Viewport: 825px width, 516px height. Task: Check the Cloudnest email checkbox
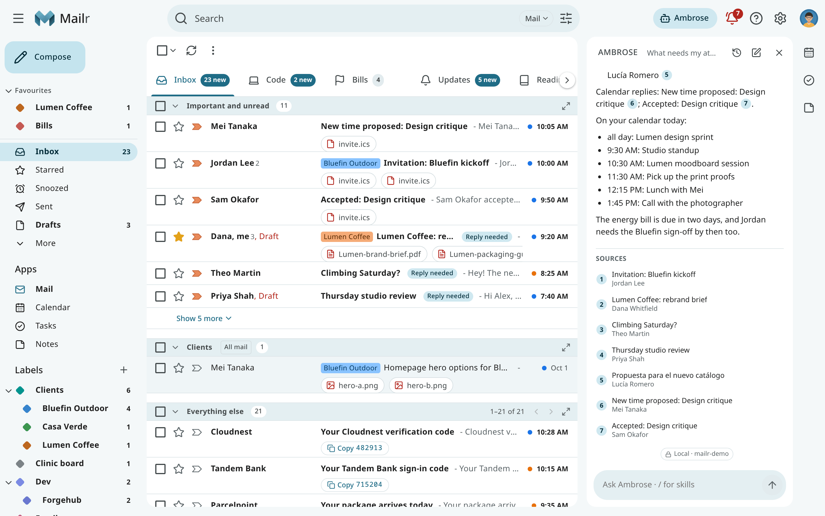160,432
